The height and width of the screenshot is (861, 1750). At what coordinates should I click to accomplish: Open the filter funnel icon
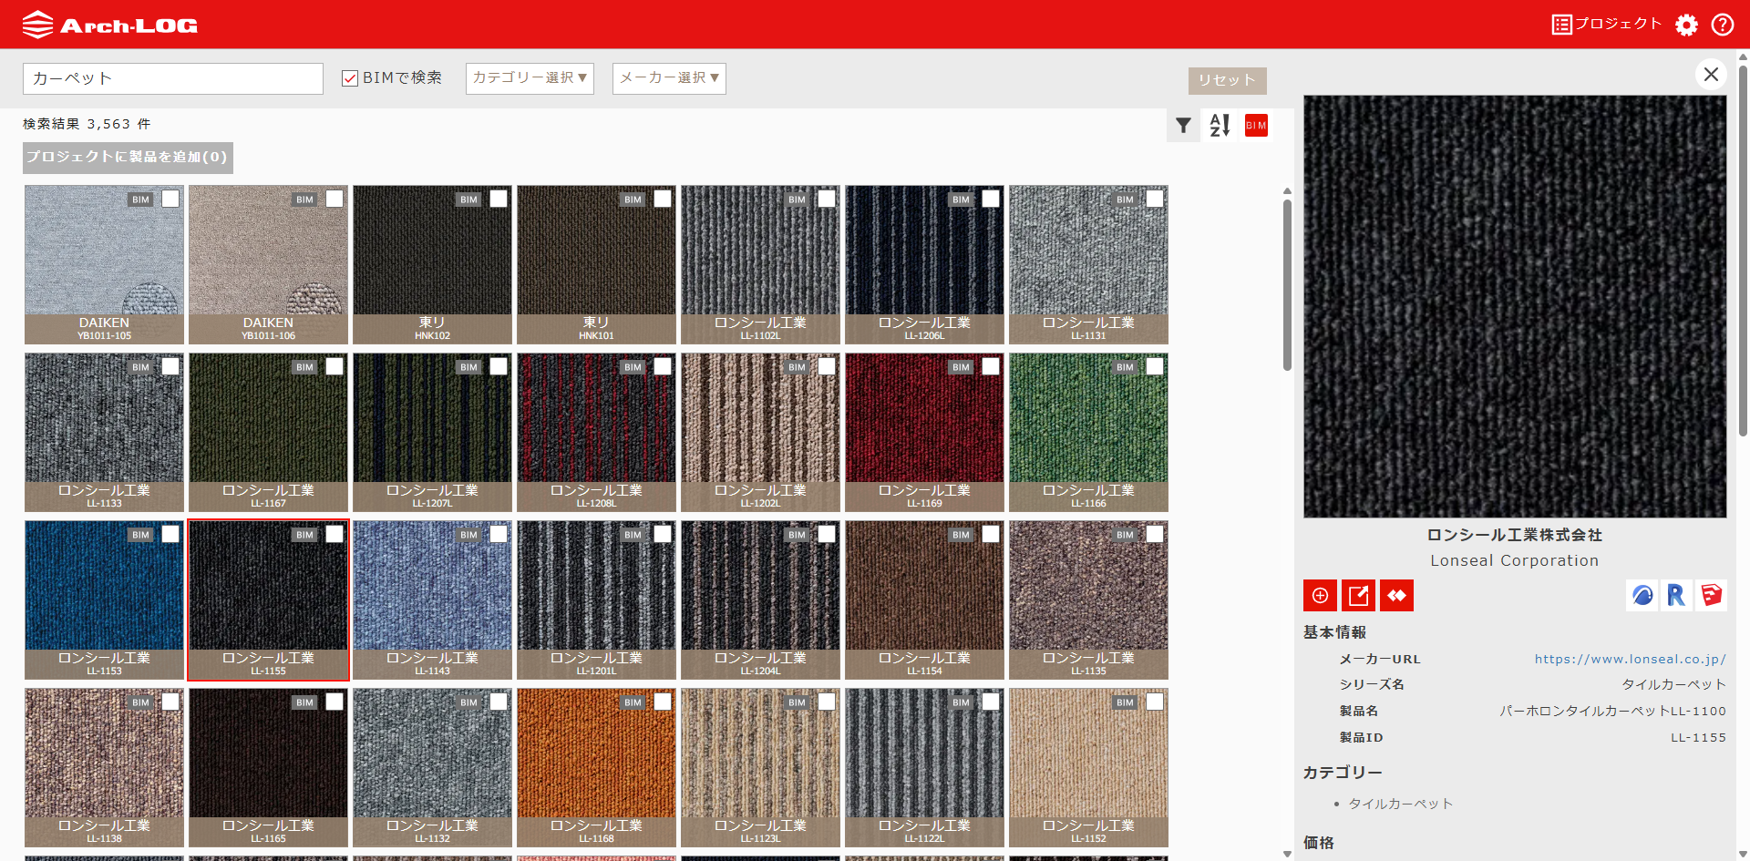[x=1183, y=126]
